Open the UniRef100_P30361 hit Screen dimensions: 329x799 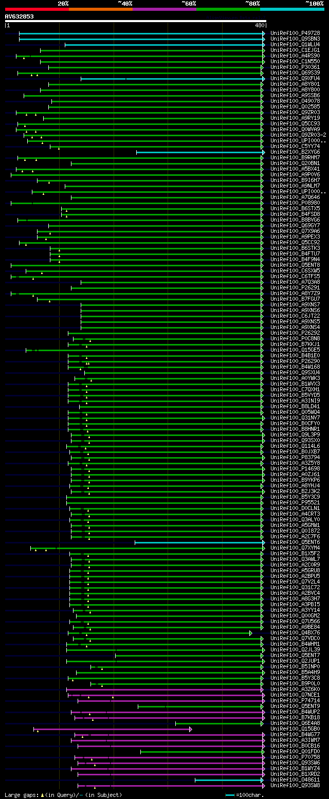(x=295, y=67)
